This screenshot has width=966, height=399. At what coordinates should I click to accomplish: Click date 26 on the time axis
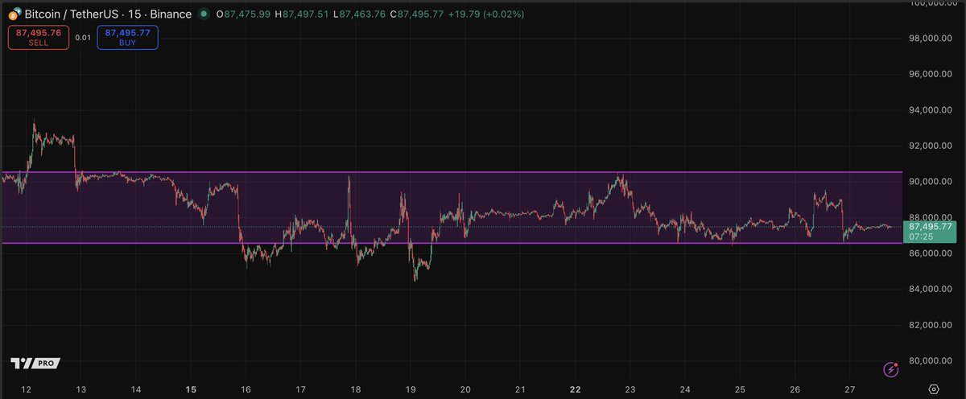tap(795, 388)
